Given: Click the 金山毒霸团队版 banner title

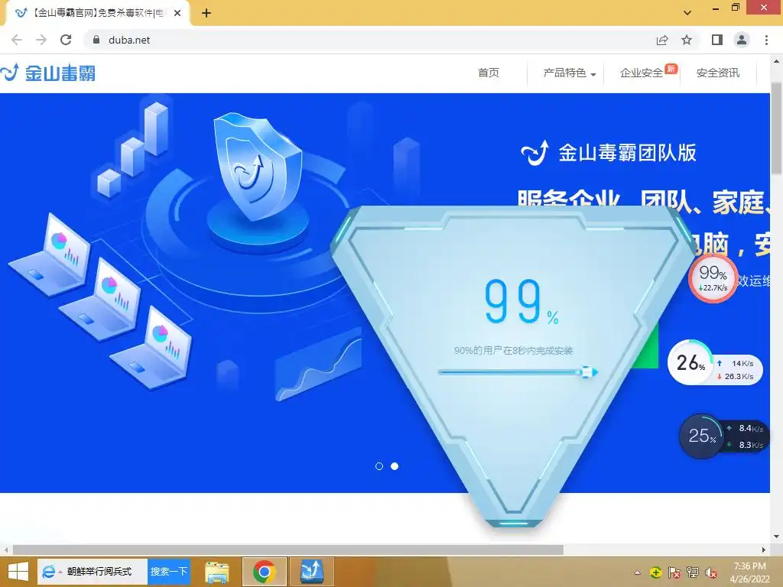Looking at the screenshot, I should [609, 153].
